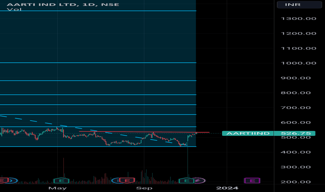Click the AARTI IND LTD, 1D, NSE title
This screenshot has height=192, width=325.
(x=63, y=4)
